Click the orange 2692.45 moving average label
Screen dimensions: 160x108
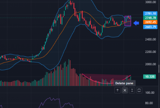click(149, 22)
